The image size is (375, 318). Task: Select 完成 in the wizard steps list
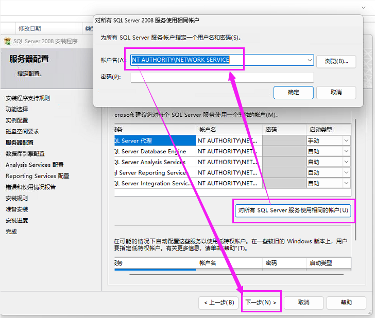(11, 232)
